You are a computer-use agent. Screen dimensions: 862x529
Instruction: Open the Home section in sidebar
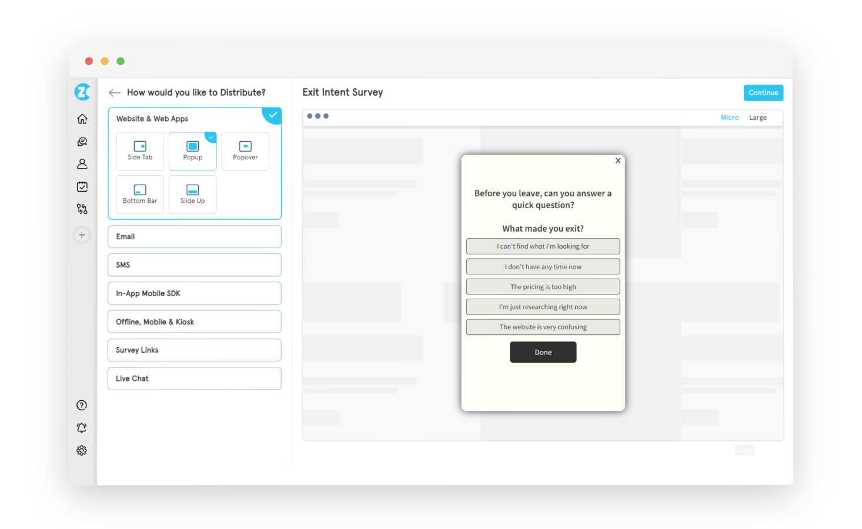[x=82, y=118]
